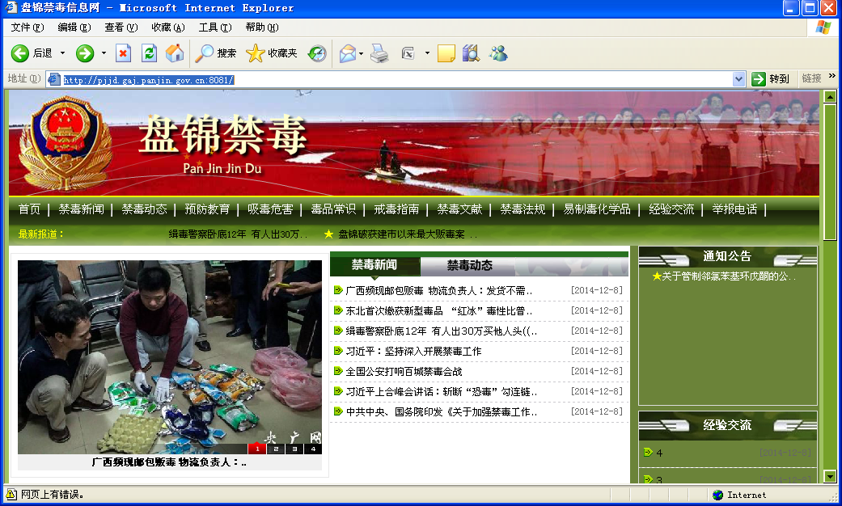Expand the Back button history dropdown
842x506 pixels.
[62, 53]
